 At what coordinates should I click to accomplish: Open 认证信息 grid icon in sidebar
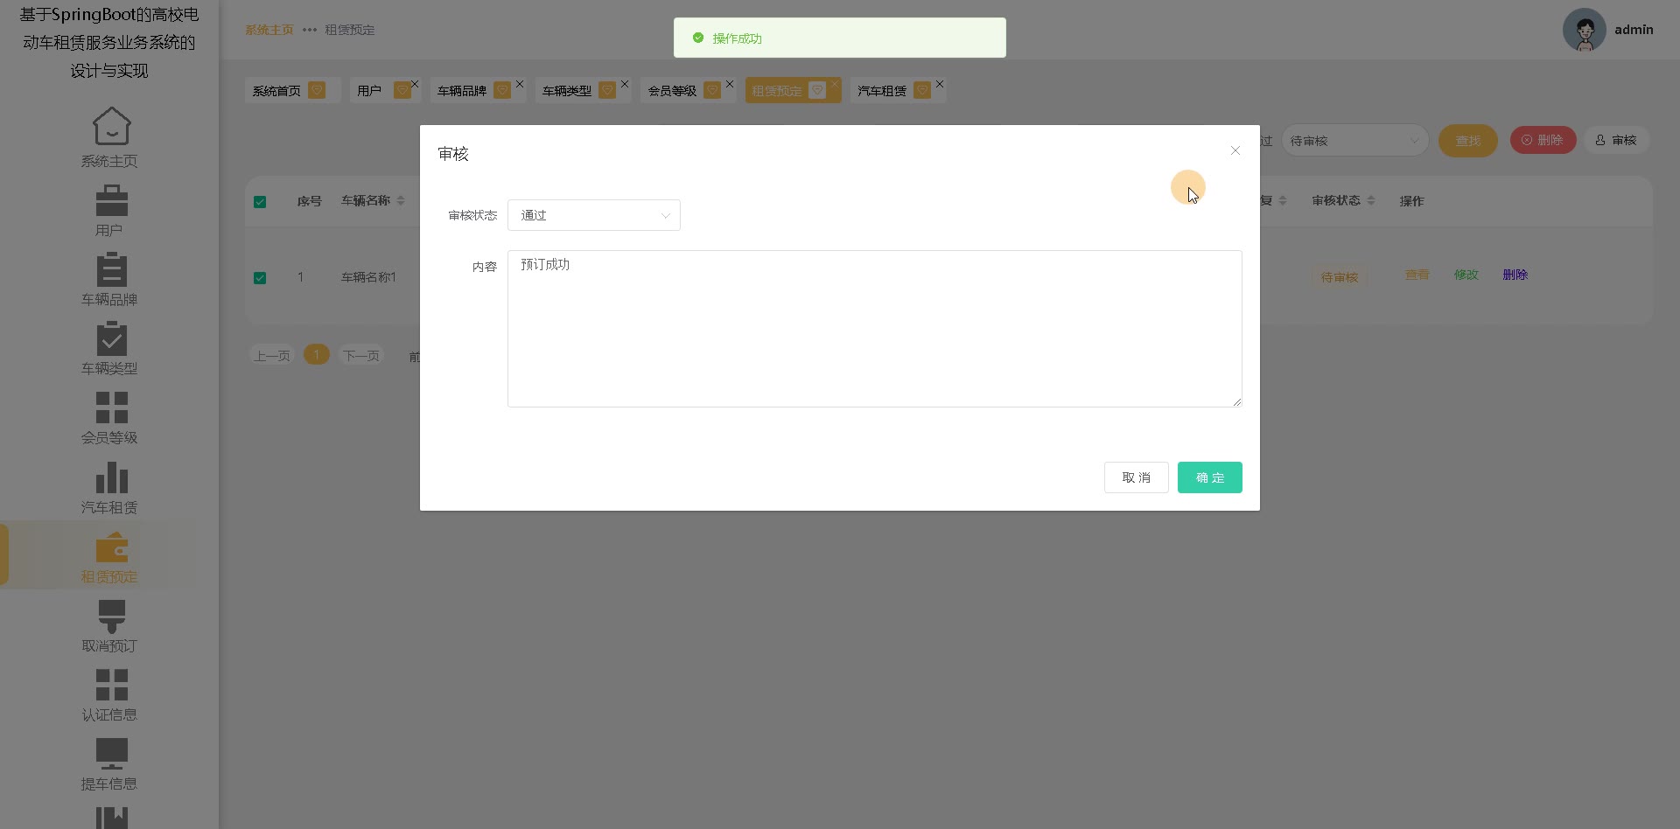[x=111, y=685]
